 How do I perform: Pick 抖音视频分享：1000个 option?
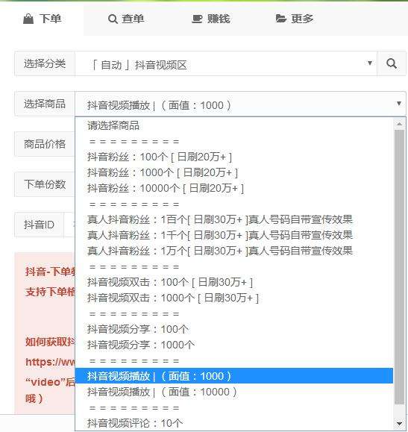coord(234,345)
